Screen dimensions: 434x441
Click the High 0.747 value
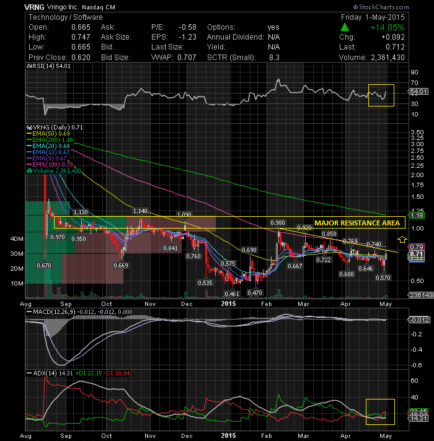click(x=81, y=37)
